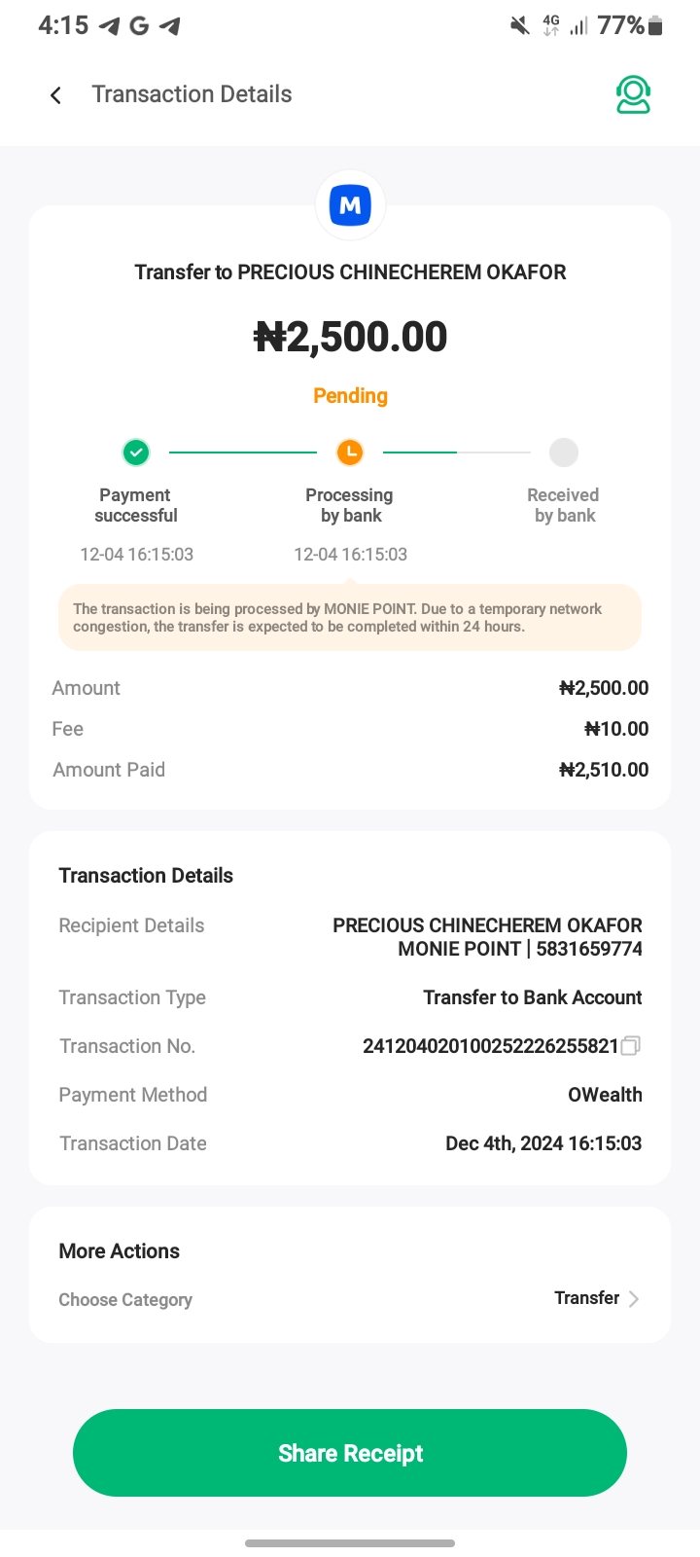This screenshot has height=1557, width=700.
Task: Tap the Transaction Details page title
Action: pyautogui.click(x=192, y=94)
